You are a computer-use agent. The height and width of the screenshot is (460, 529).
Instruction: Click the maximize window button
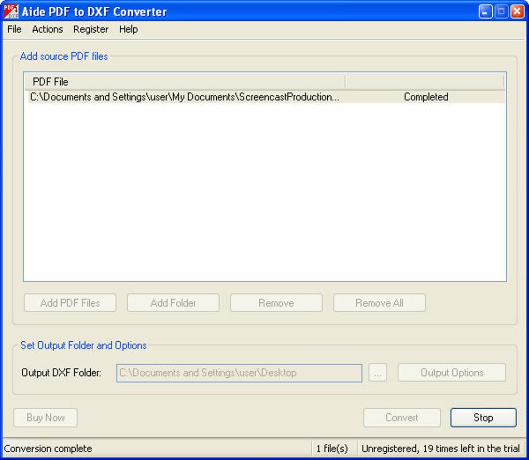coord(501,12)
